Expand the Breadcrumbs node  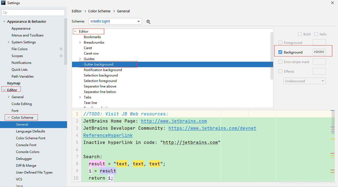tap(80, 42)
